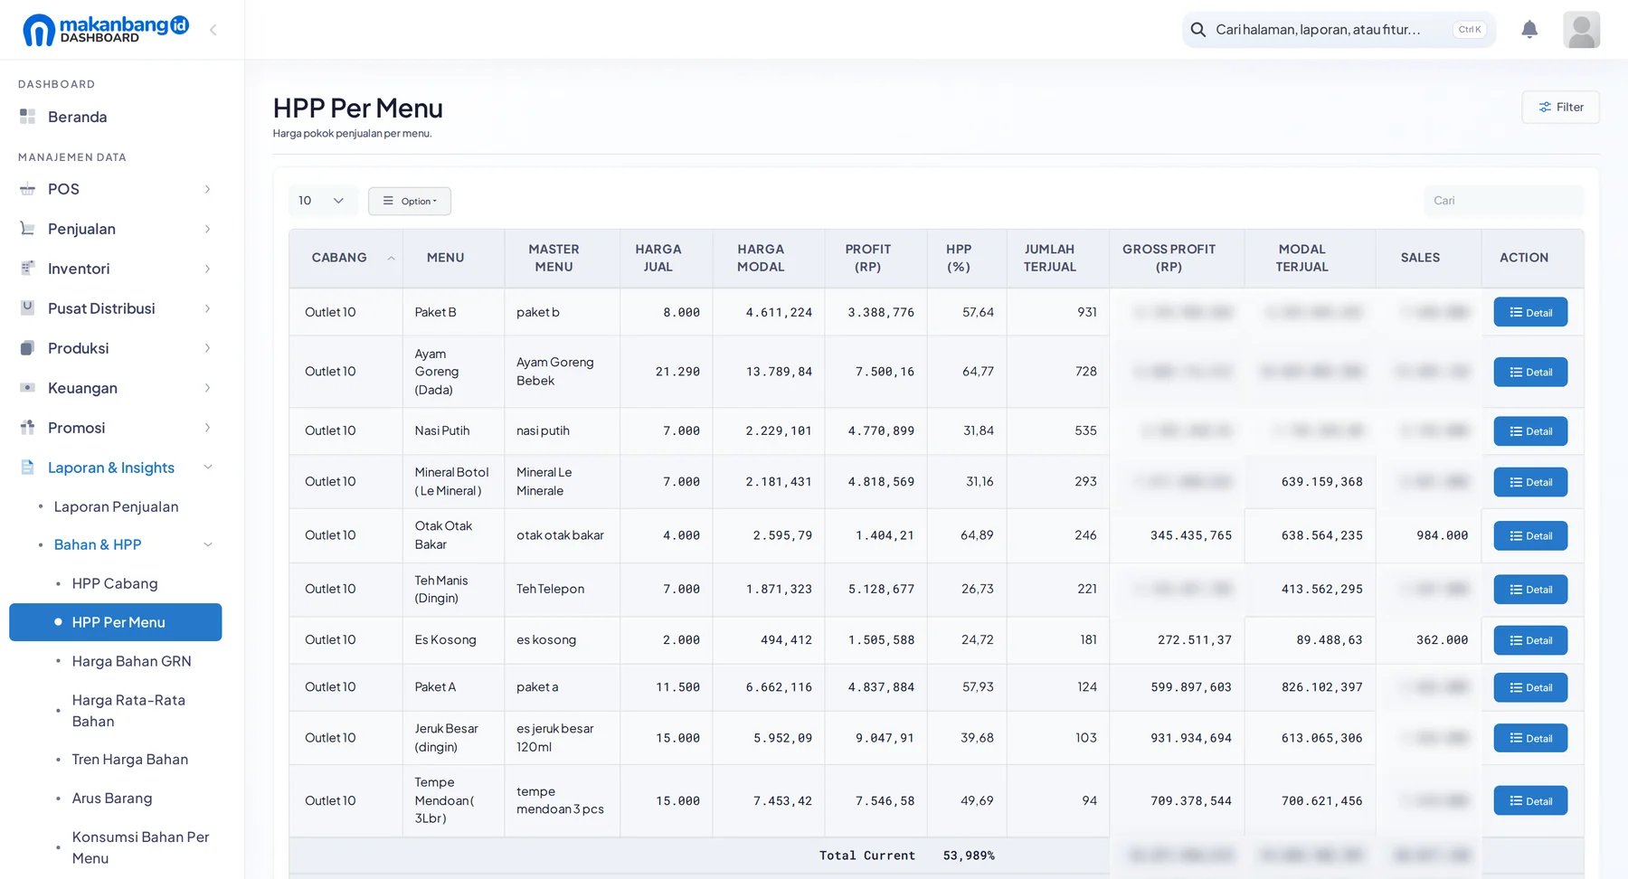Open Detail for Paket B
Image resolution: width=1628 pixels, height=879 pixels.
pos(1530,312)
